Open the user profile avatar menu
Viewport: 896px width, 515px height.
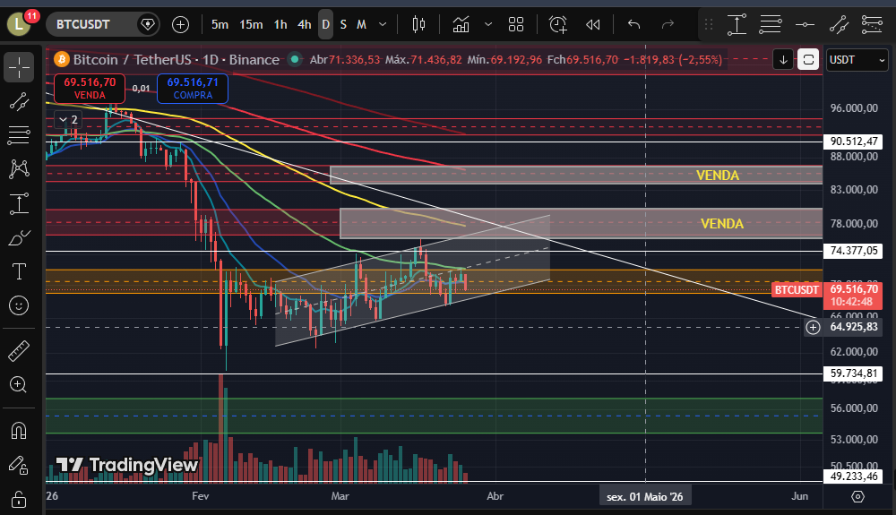19,24
